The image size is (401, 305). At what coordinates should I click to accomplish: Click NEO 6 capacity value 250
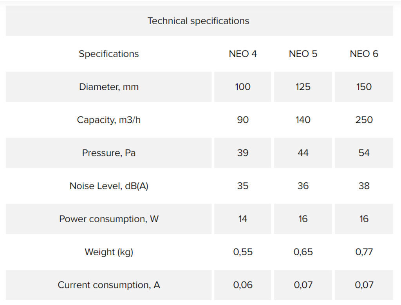point(364,120)
